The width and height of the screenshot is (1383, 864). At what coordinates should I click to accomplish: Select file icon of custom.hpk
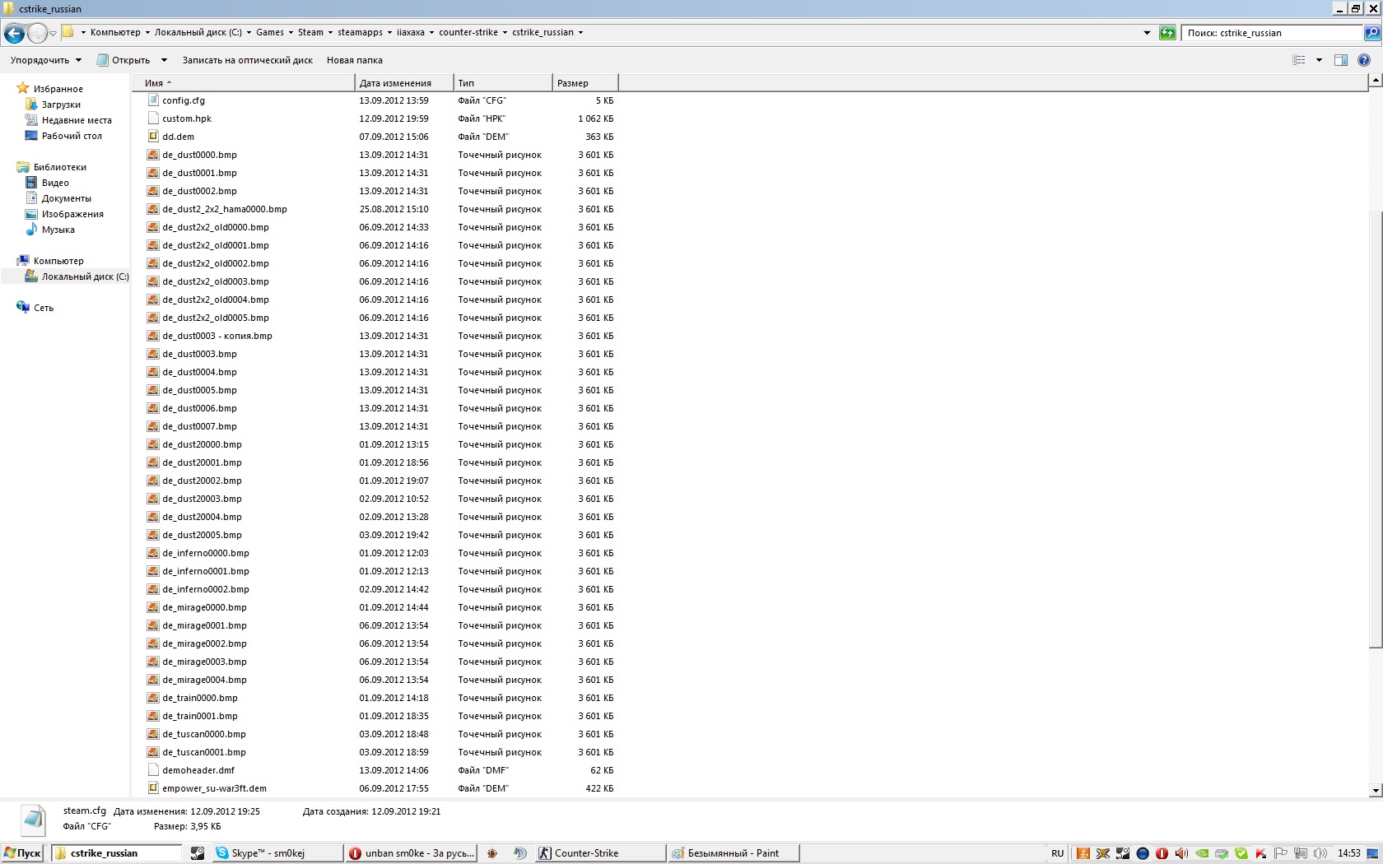coord(152,118)
